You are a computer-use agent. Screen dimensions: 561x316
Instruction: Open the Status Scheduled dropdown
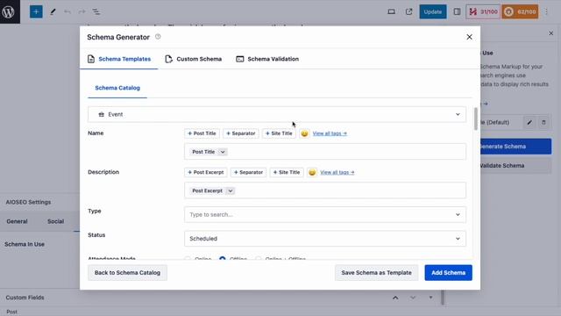325,239
